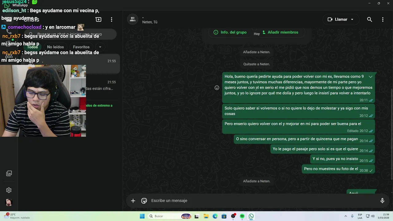This screenshot has height=221, width=393.
Task: Open WhatsApp settings gear in the sidebar
Action: 9,190
